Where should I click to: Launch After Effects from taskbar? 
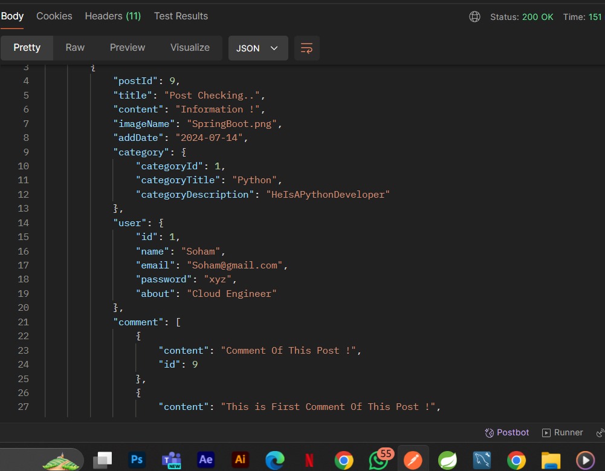[x=205, y=460]
